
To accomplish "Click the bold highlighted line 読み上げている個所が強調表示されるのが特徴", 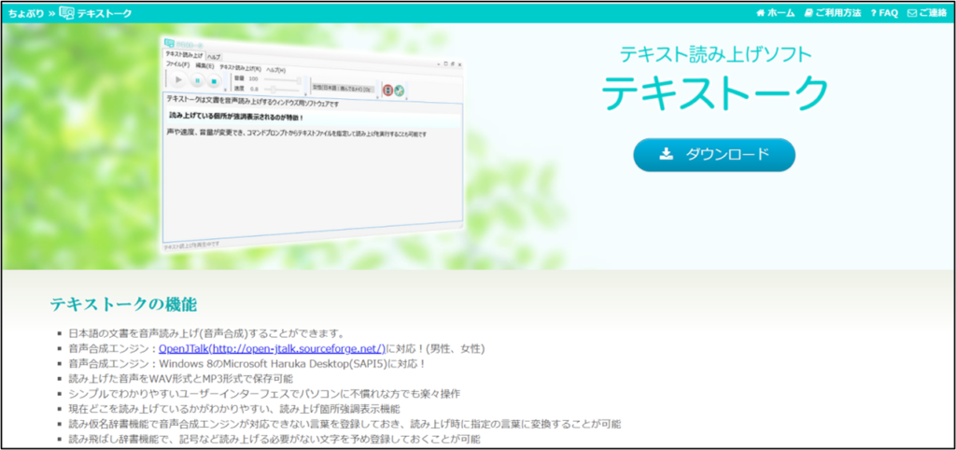I will tap(235, 116).
